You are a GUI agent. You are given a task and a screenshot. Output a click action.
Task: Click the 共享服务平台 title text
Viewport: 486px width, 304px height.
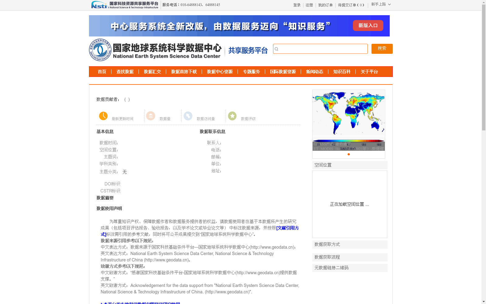pos(248,50)
